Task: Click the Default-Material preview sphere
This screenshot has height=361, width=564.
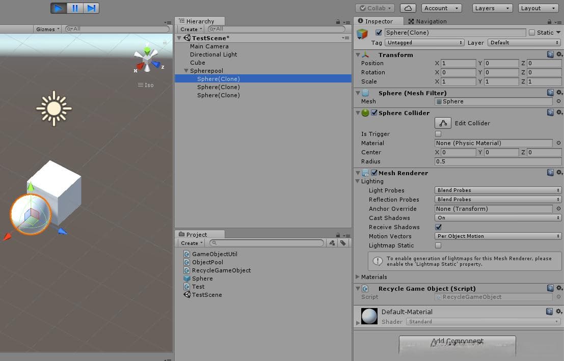Action: click(369, 316)
